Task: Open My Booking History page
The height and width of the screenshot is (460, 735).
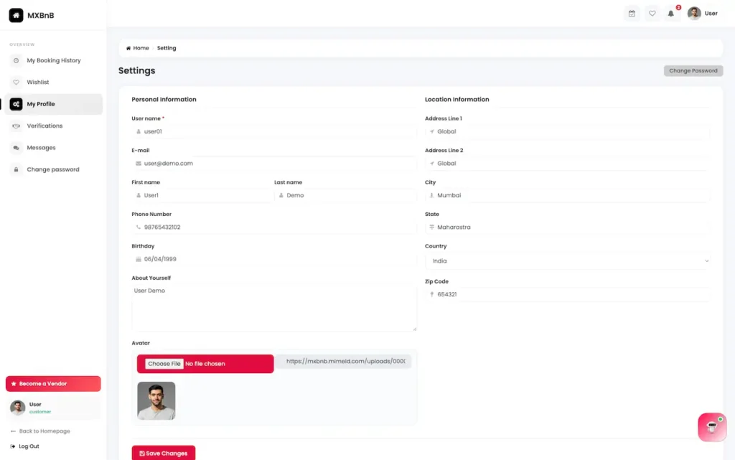Action: tap(53, 60)
